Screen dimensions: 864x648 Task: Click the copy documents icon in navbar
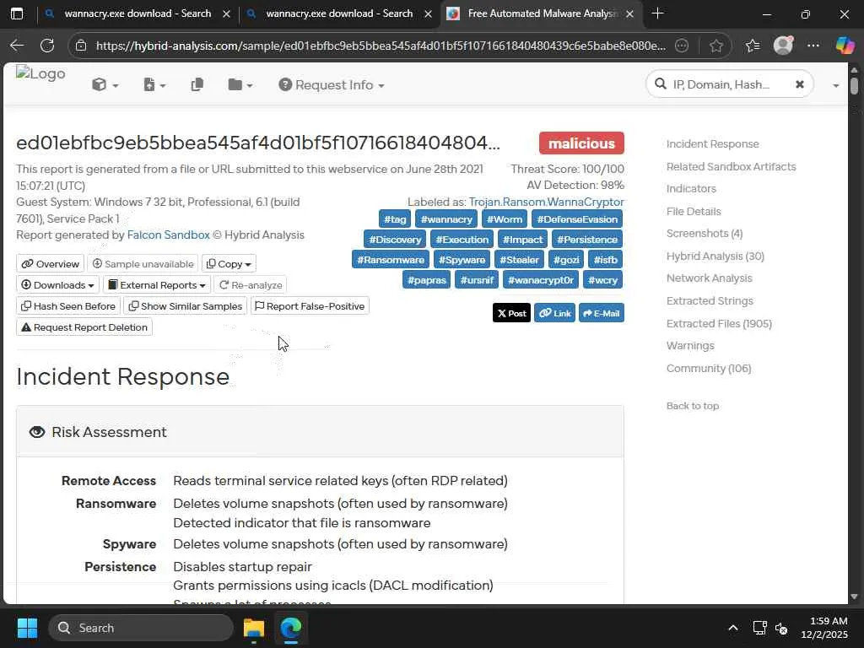[x=197, y=85]
